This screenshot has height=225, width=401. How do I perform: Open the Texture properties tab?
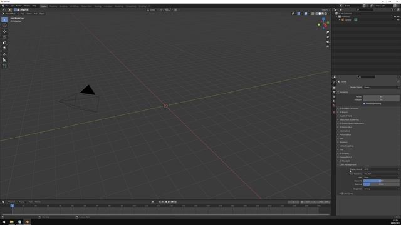[334, 112]
